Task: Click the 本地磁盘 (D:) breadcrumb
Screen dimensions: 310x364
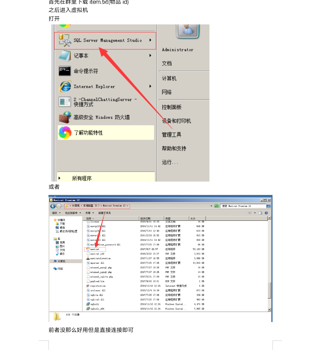Action: [91, 206]
